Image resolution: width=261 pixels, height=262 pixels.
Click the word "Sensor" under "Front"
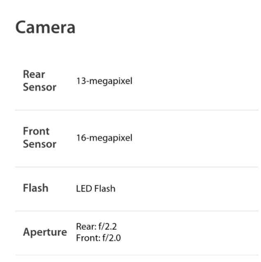click(39, 144)
